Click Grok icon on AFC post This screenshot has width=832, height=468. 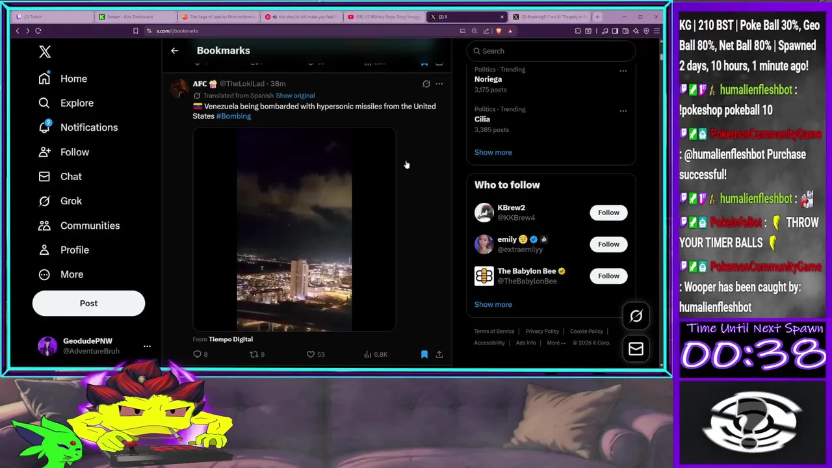[x=426, y=84]
